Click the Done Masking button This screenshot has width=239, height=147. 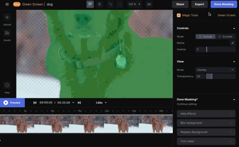(224, 4)
